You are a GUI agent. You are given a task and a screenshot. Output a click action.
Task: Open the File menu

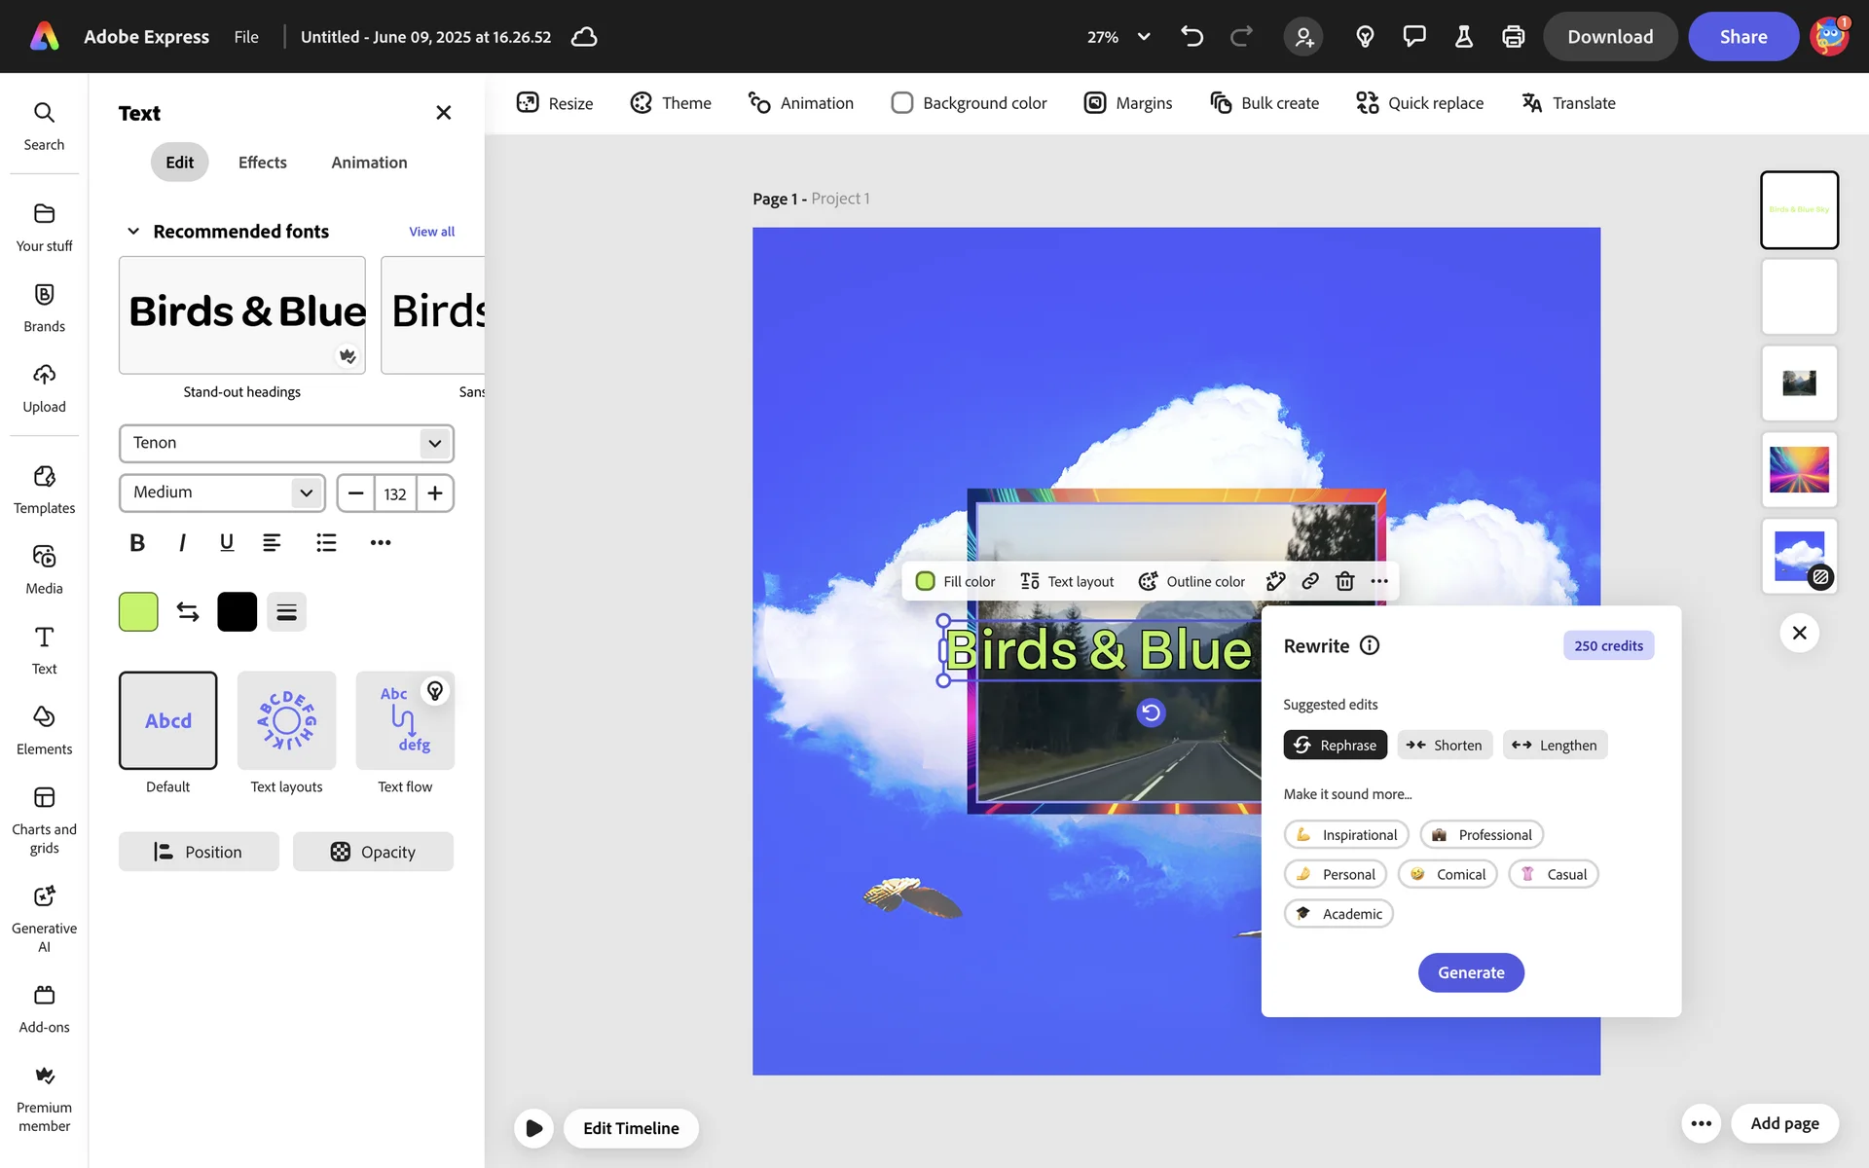[x=246, y=37]
